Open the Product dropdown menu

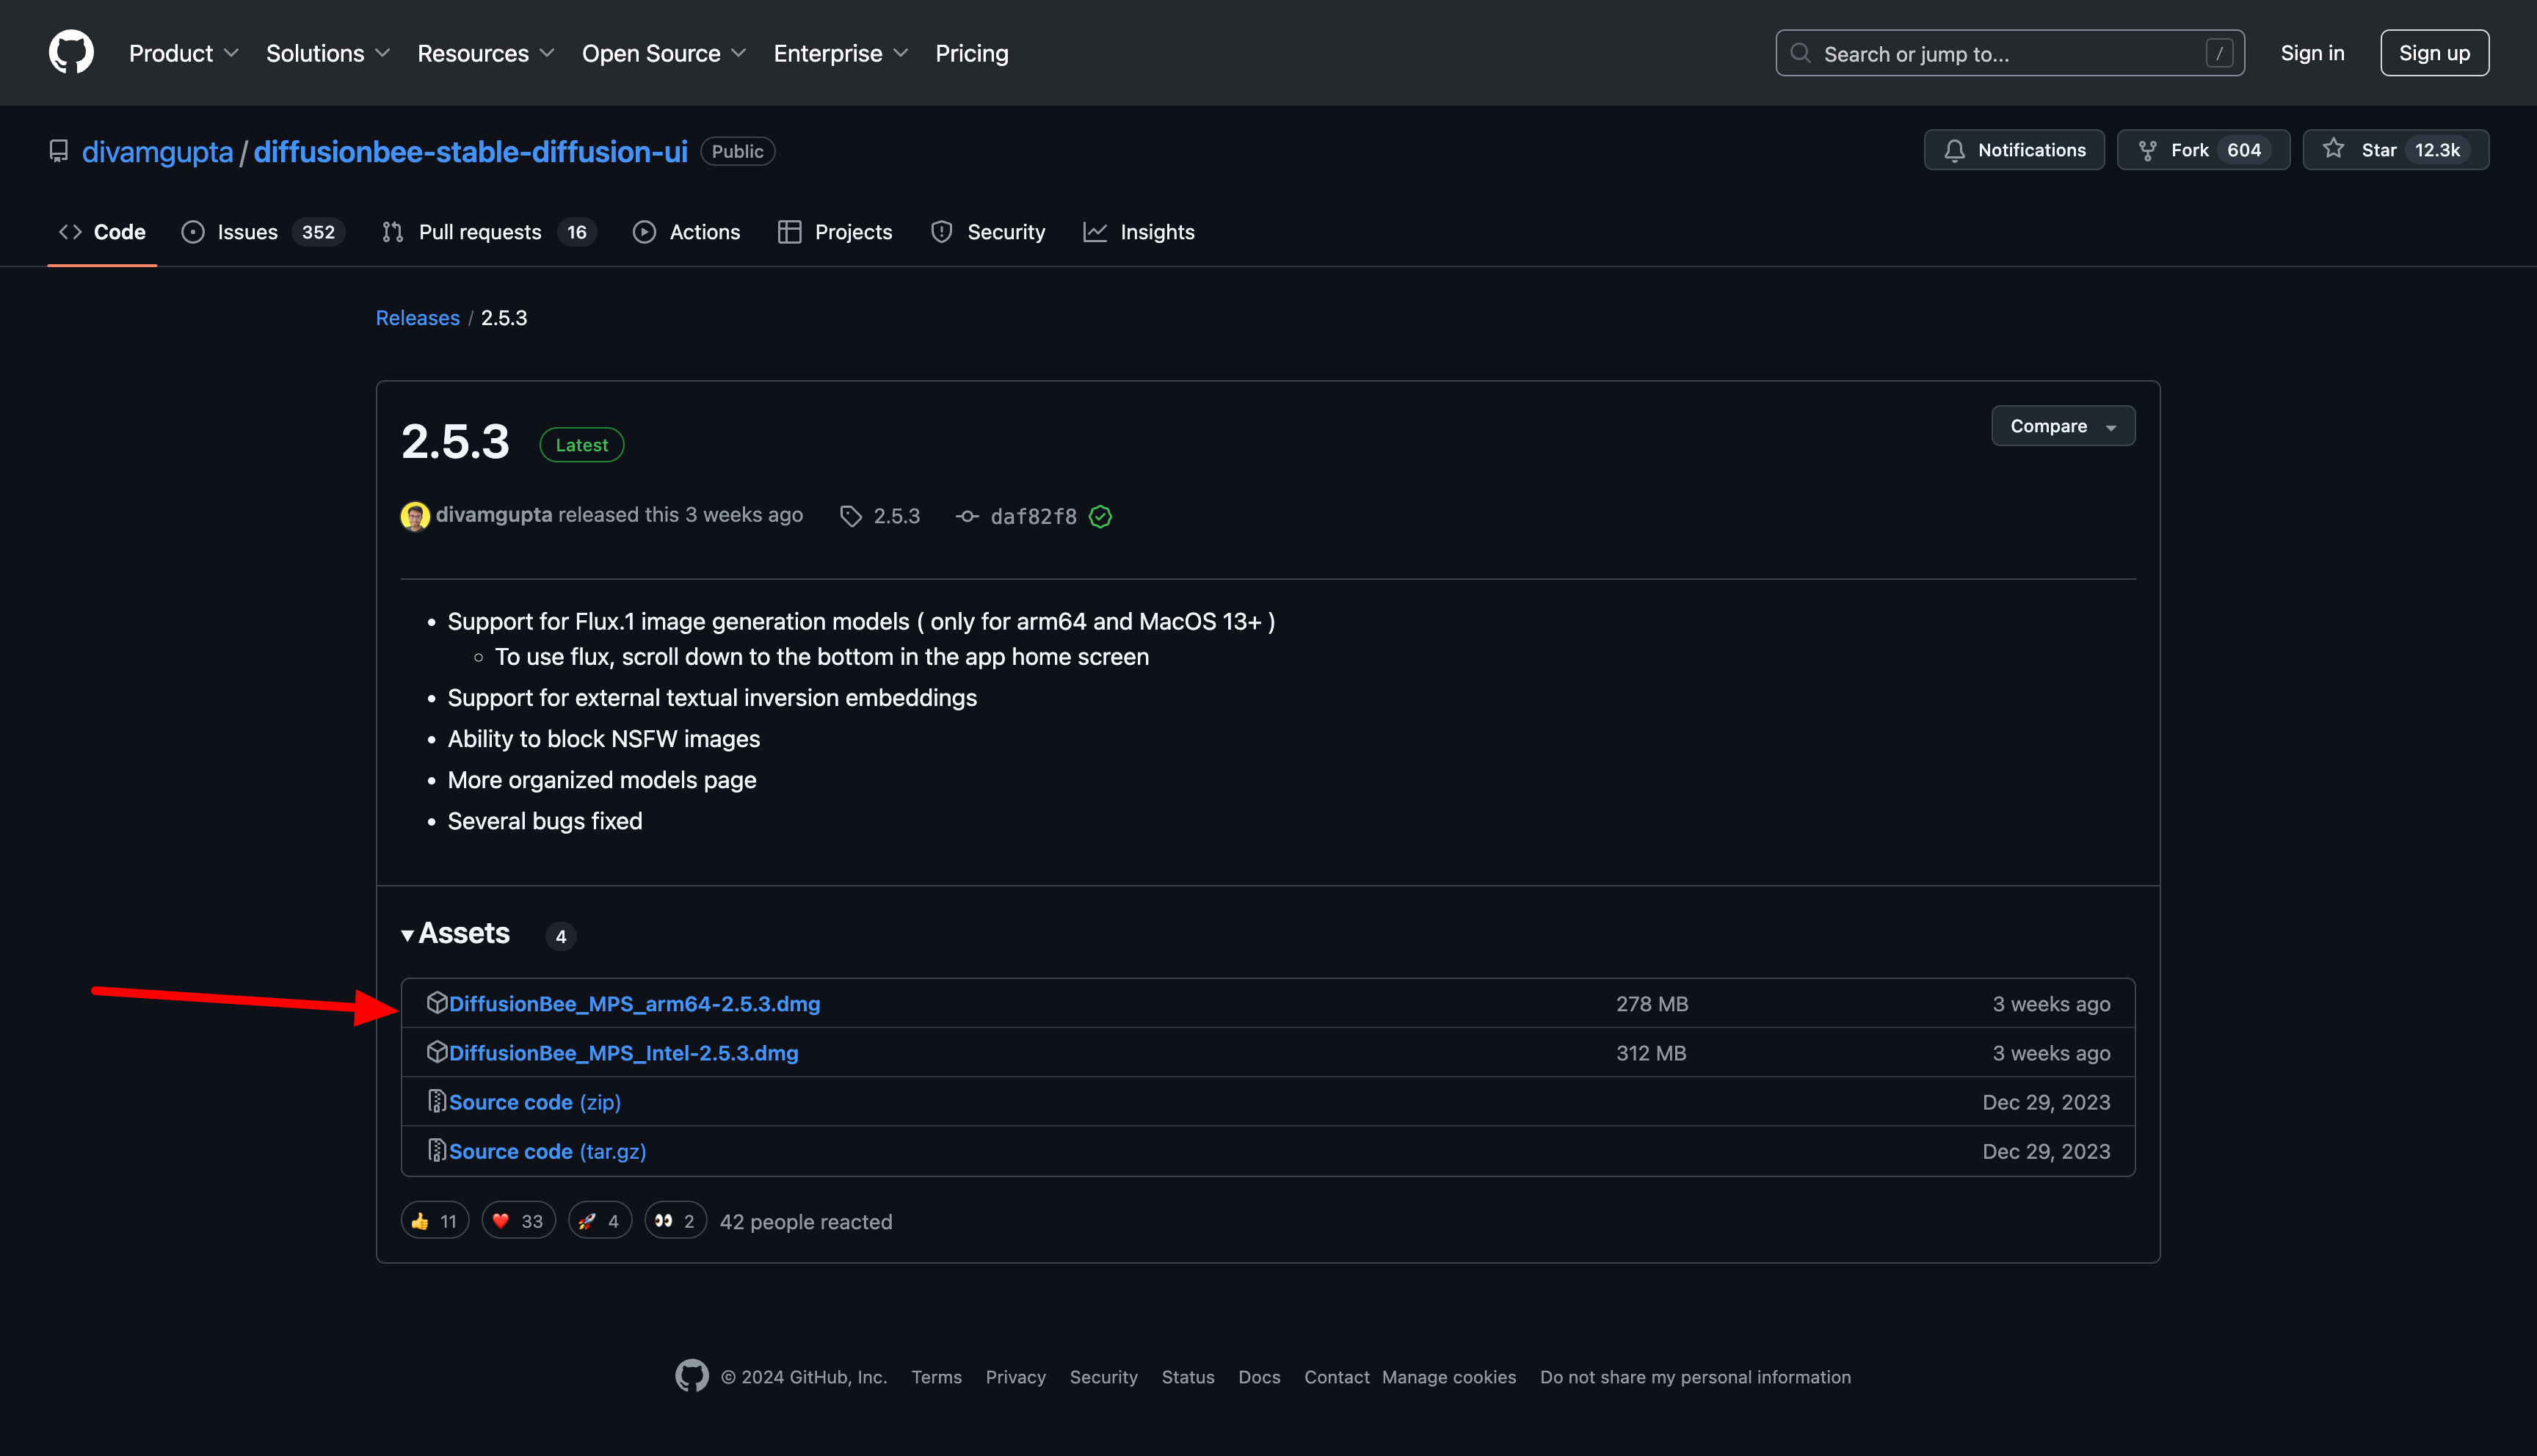pos(184,53)
